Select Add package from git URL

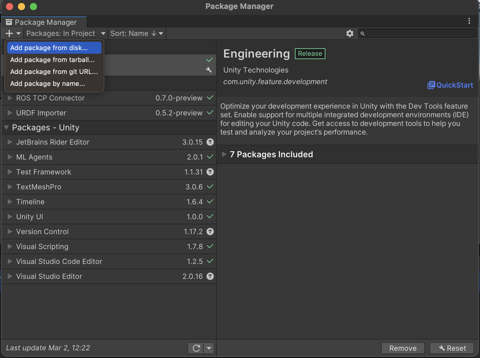(54, 72)
